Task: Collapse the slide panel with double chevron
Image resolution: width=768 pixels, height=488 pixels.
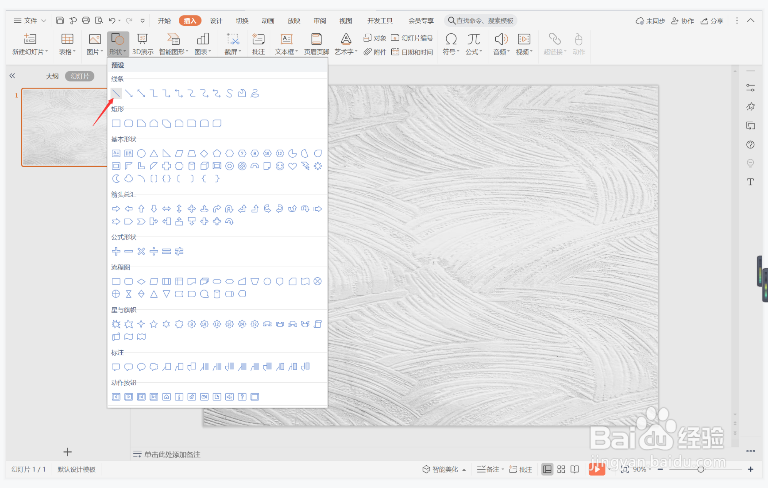Action: click(12, 76)
